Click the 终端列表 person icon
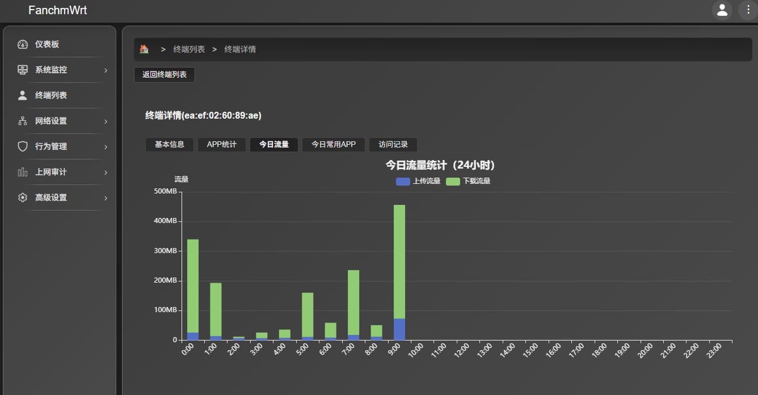Screen dimensions: 758x395 coord(23,95)
